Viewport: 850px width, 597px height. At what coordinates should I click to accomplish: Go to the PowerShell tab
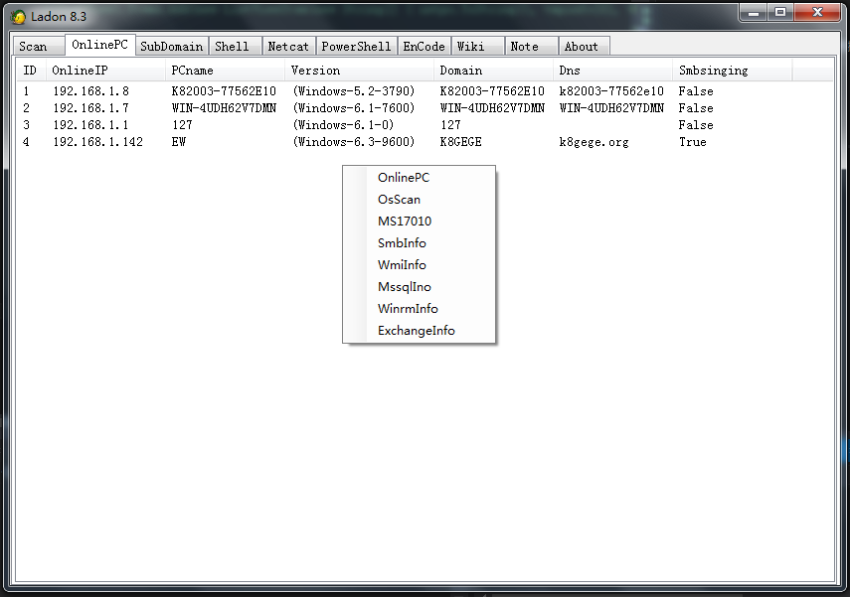click(x=356, y=47)
